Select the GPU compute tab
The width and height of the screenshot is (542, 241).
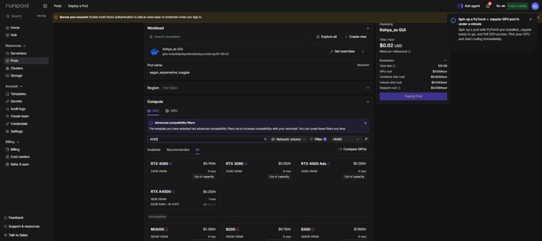tap(153, 111)
